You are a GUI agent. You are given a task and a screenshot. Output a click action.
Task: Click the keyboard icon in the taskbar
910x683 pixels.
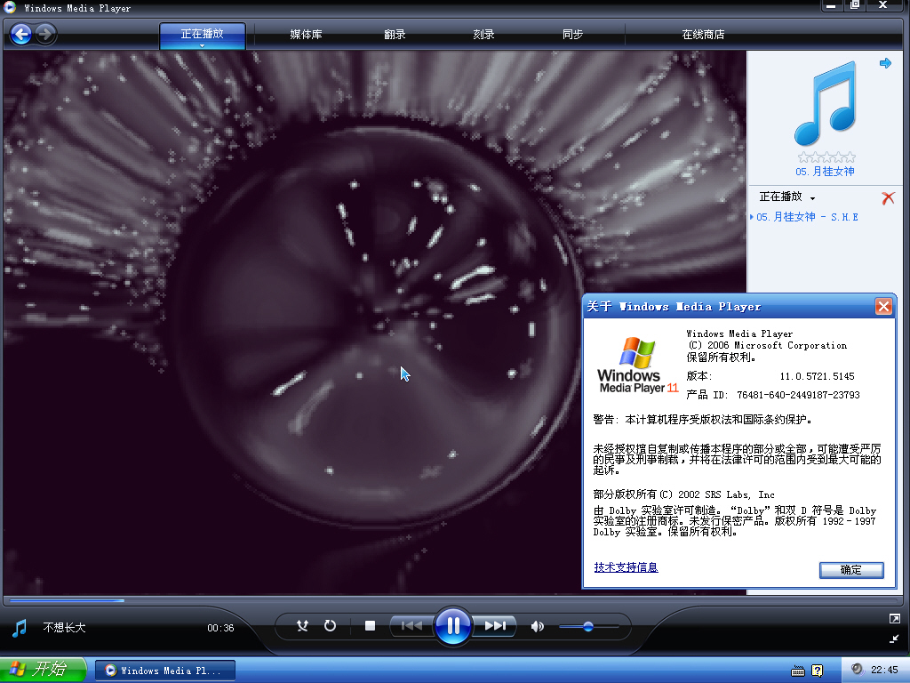(x=798, y=671)
